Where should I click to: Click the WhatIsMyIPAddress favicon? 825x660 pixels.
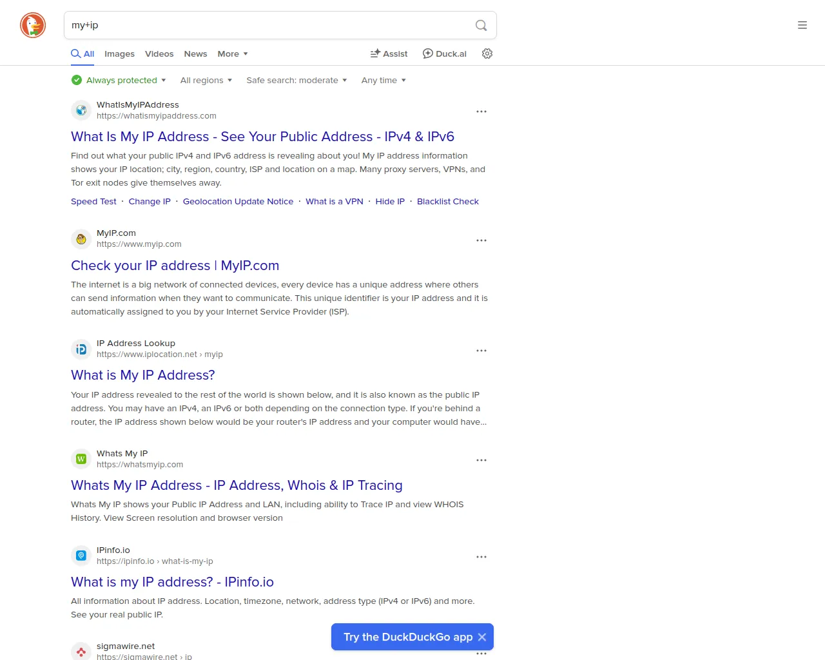[81, 110]
